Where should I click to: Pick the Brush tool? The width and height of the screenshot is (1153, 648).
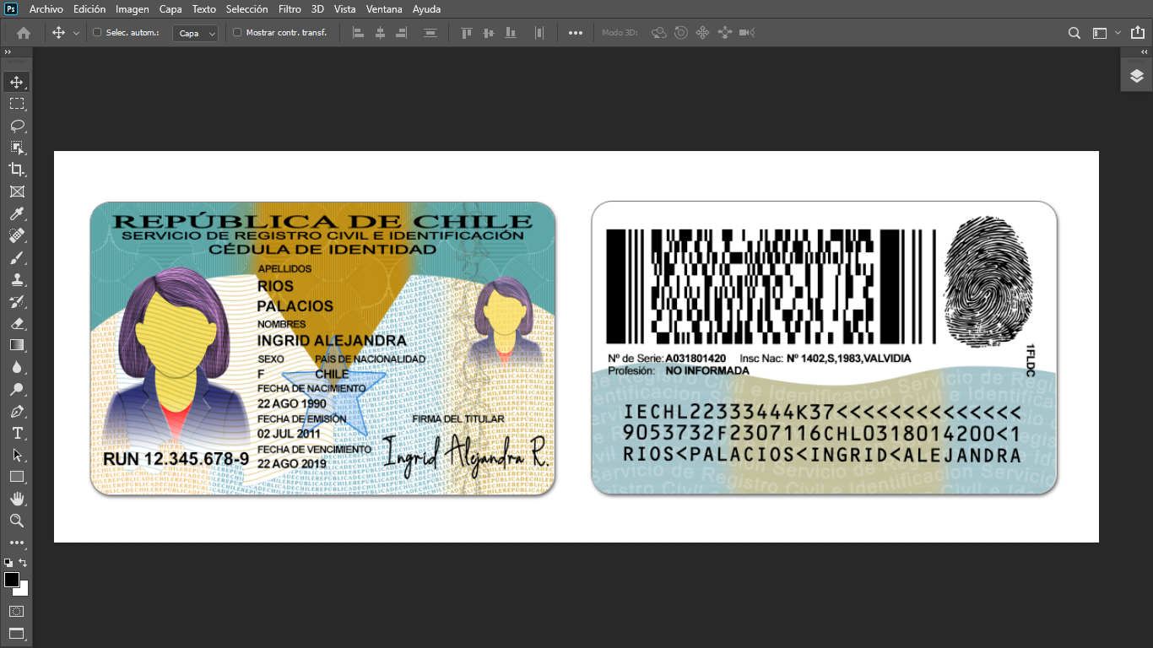pos(16,257)
